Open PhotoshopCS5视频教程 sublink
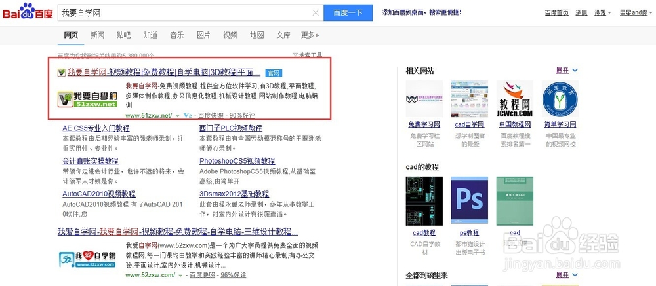Viewport: 656px width, 286px height. (x=237, y=161)
